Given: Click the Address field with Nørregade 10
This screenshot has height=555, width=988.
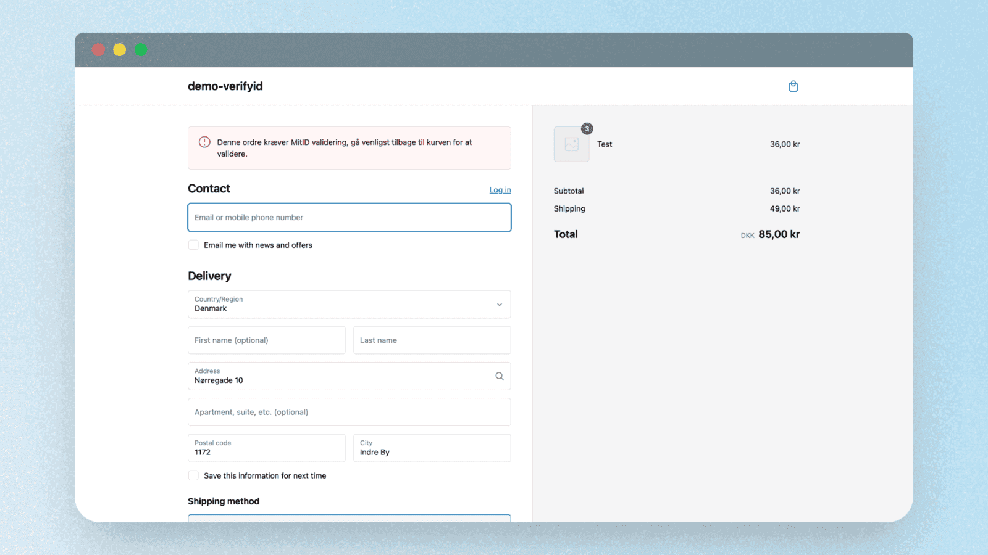Looking at the screenshot, I should tap(340, 377).
